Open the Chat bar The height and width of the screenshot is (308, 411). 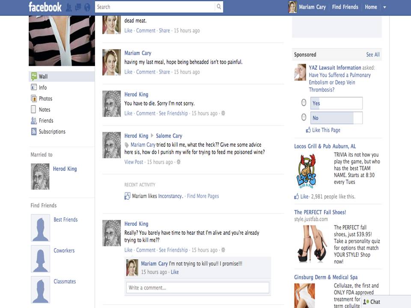coord(386,302)
